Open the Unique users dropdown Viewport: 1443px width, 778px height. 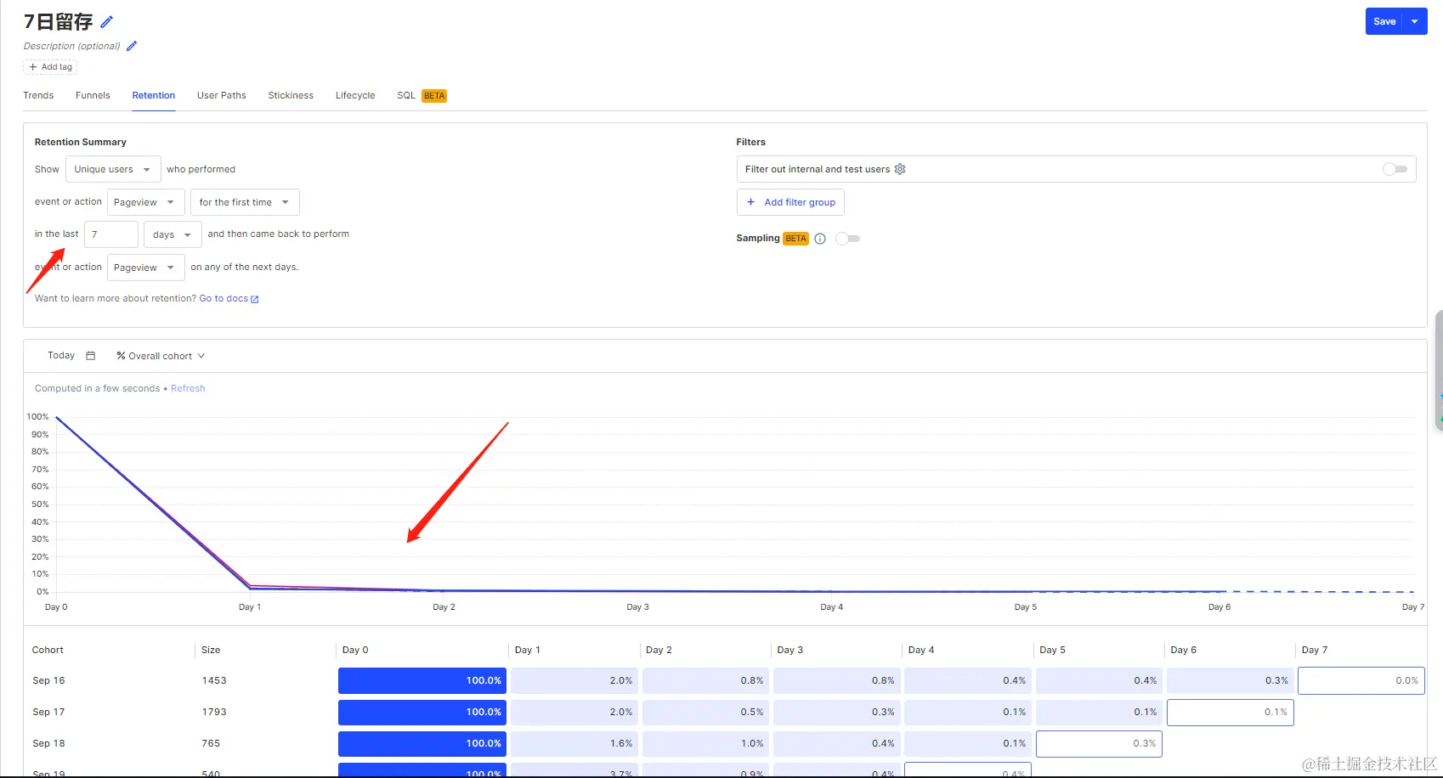tap(113, 169)
